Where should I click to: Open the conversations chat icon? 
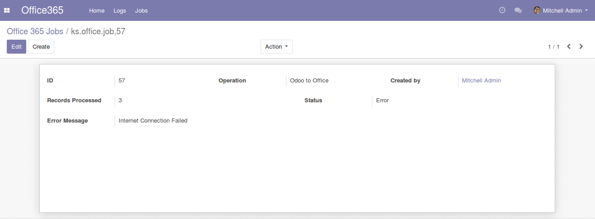[x=518, y=10]
